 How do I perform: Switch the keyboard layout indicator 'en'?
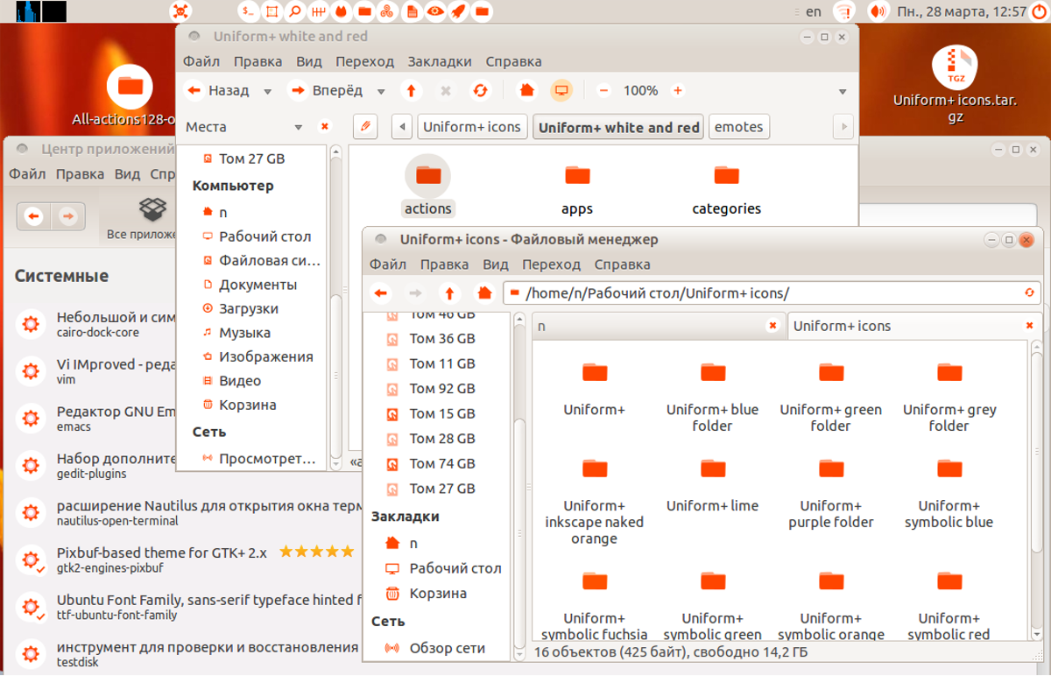coord(814,11)
